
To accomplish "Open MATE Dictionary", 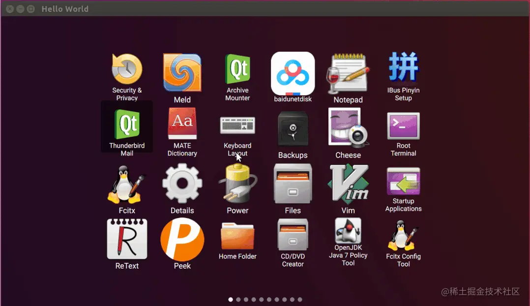I will 182,124.
